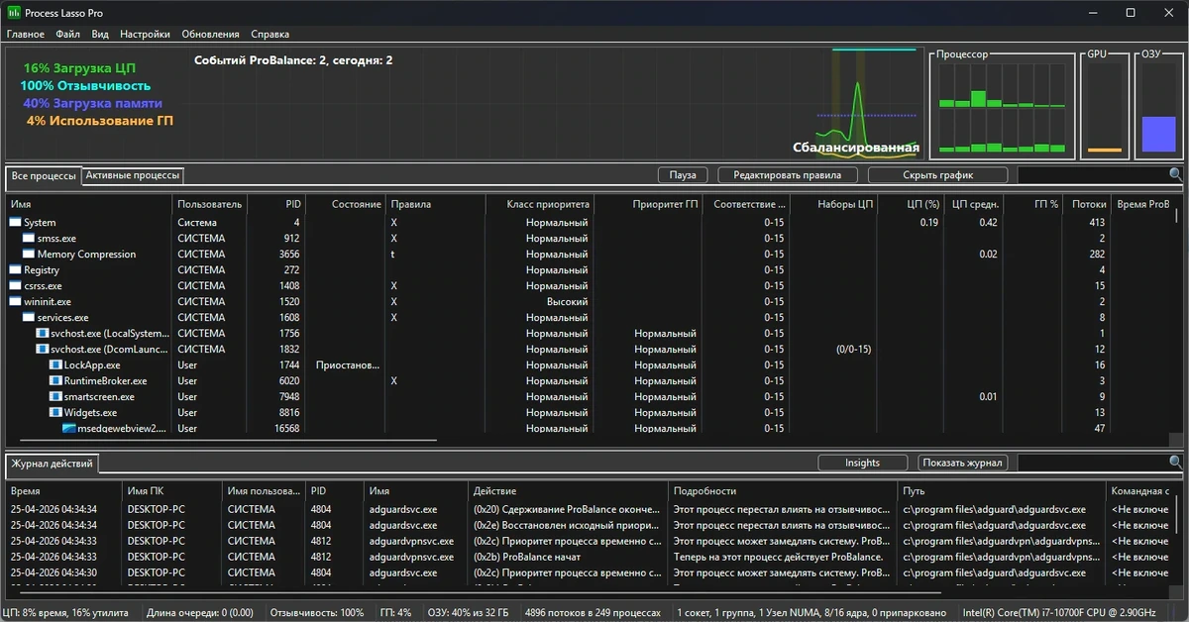Sort log by Действие column header

point(568,490)
